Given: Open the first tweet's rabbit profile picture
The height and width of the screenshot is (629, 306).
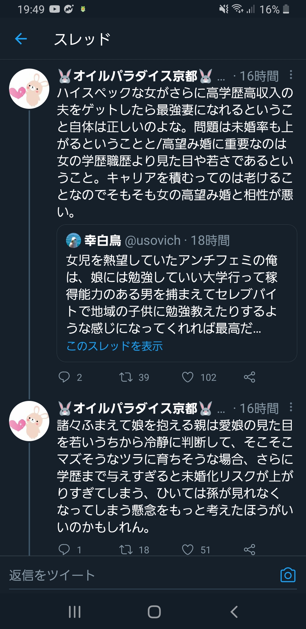Looking at the screenshot, I should [x=29, y=89].
